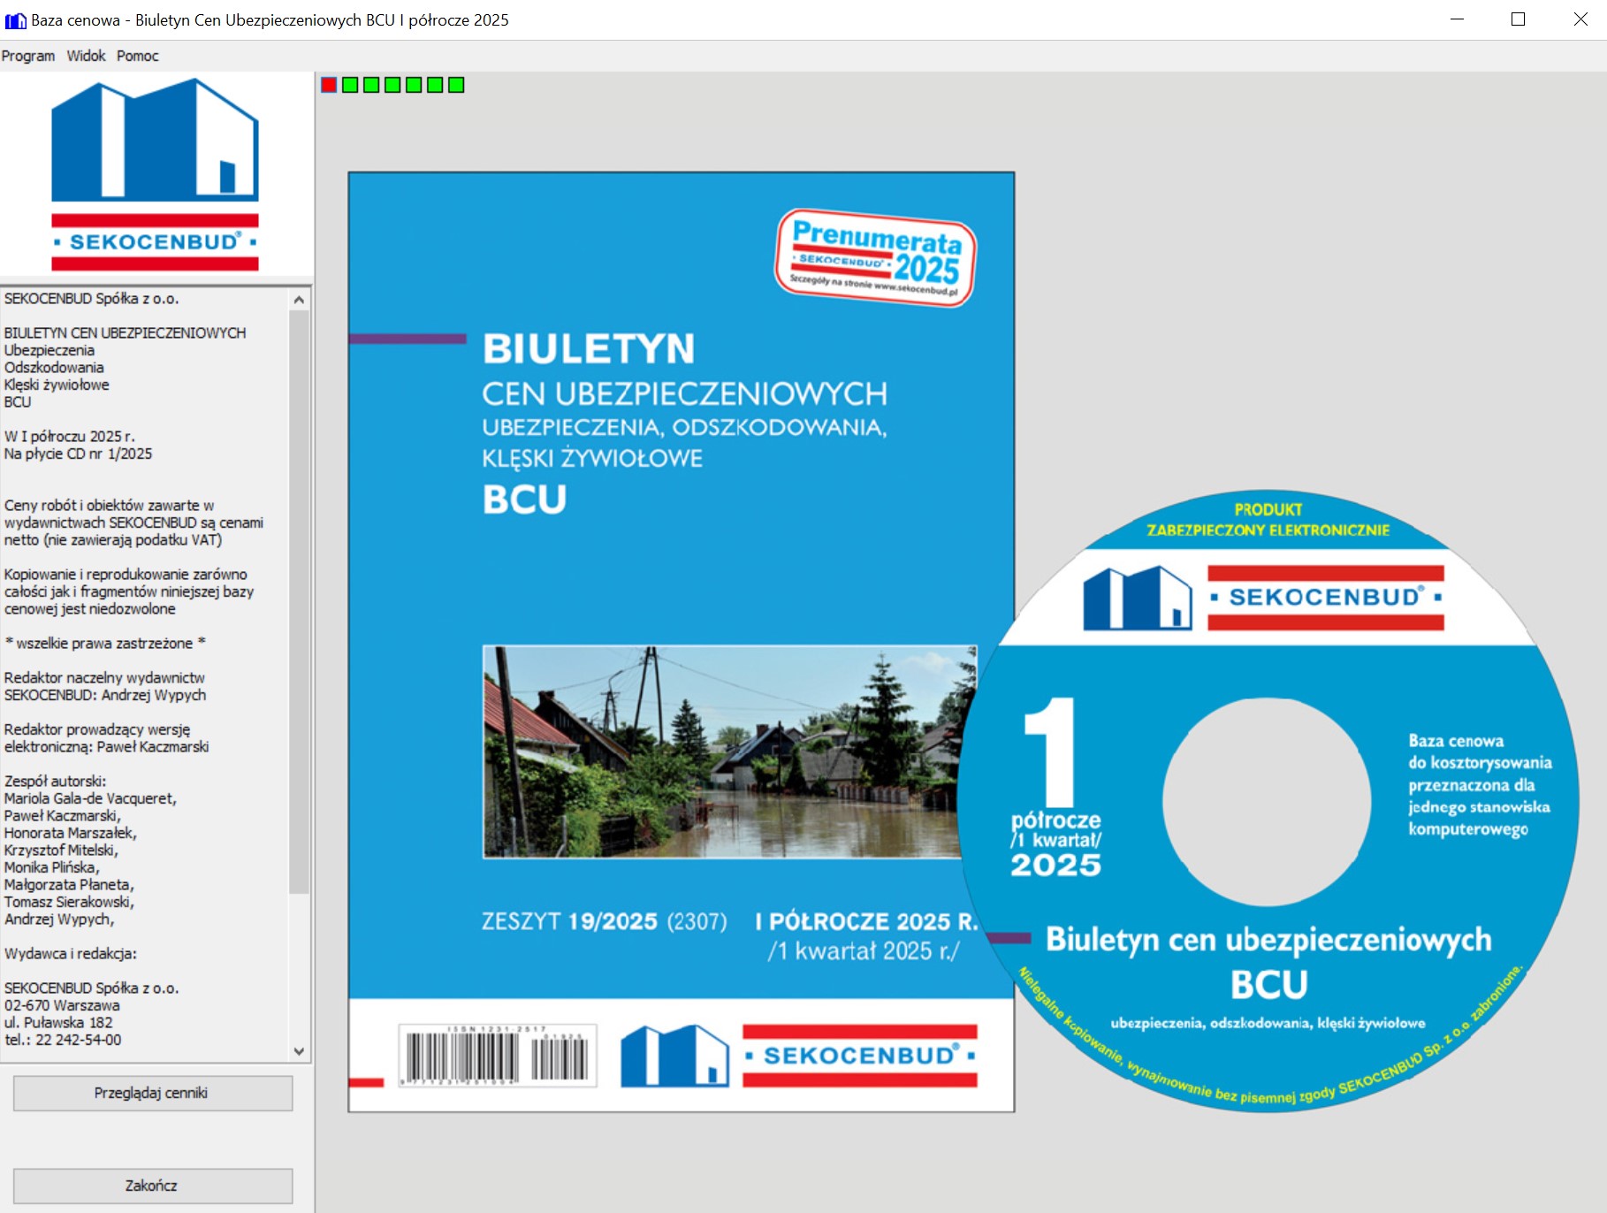Click 'Mariola Gala-de Vacqueret,' author line
This screenshot has height=1213, width=1607.
coord(90,798)
